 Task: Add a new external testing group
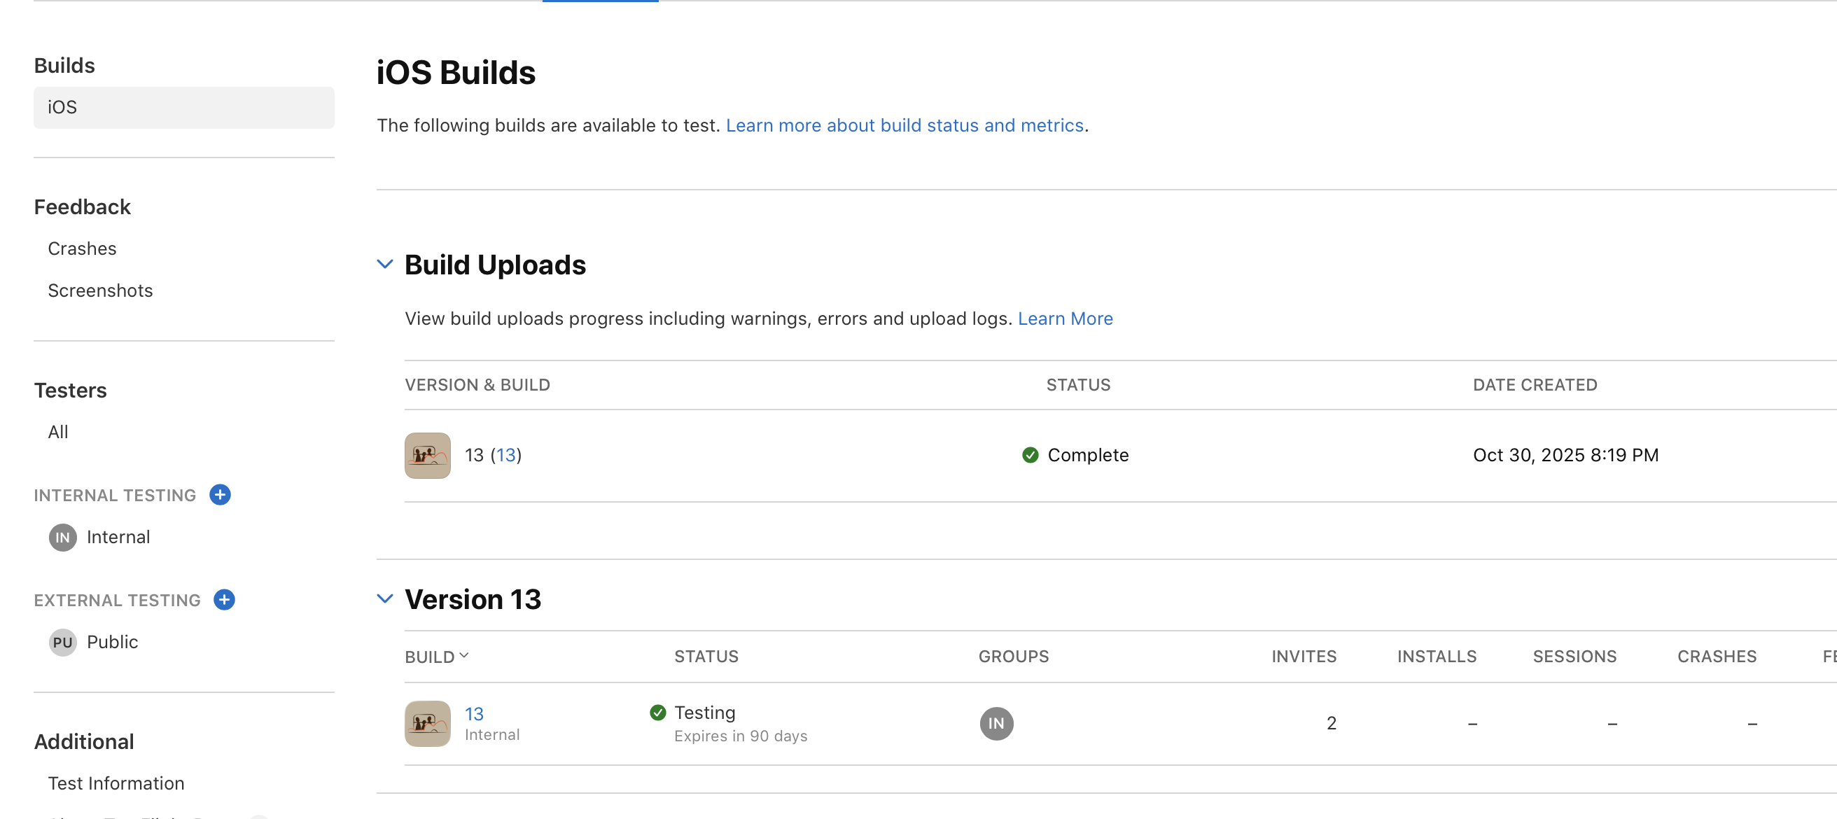click(x=224, y=599)
